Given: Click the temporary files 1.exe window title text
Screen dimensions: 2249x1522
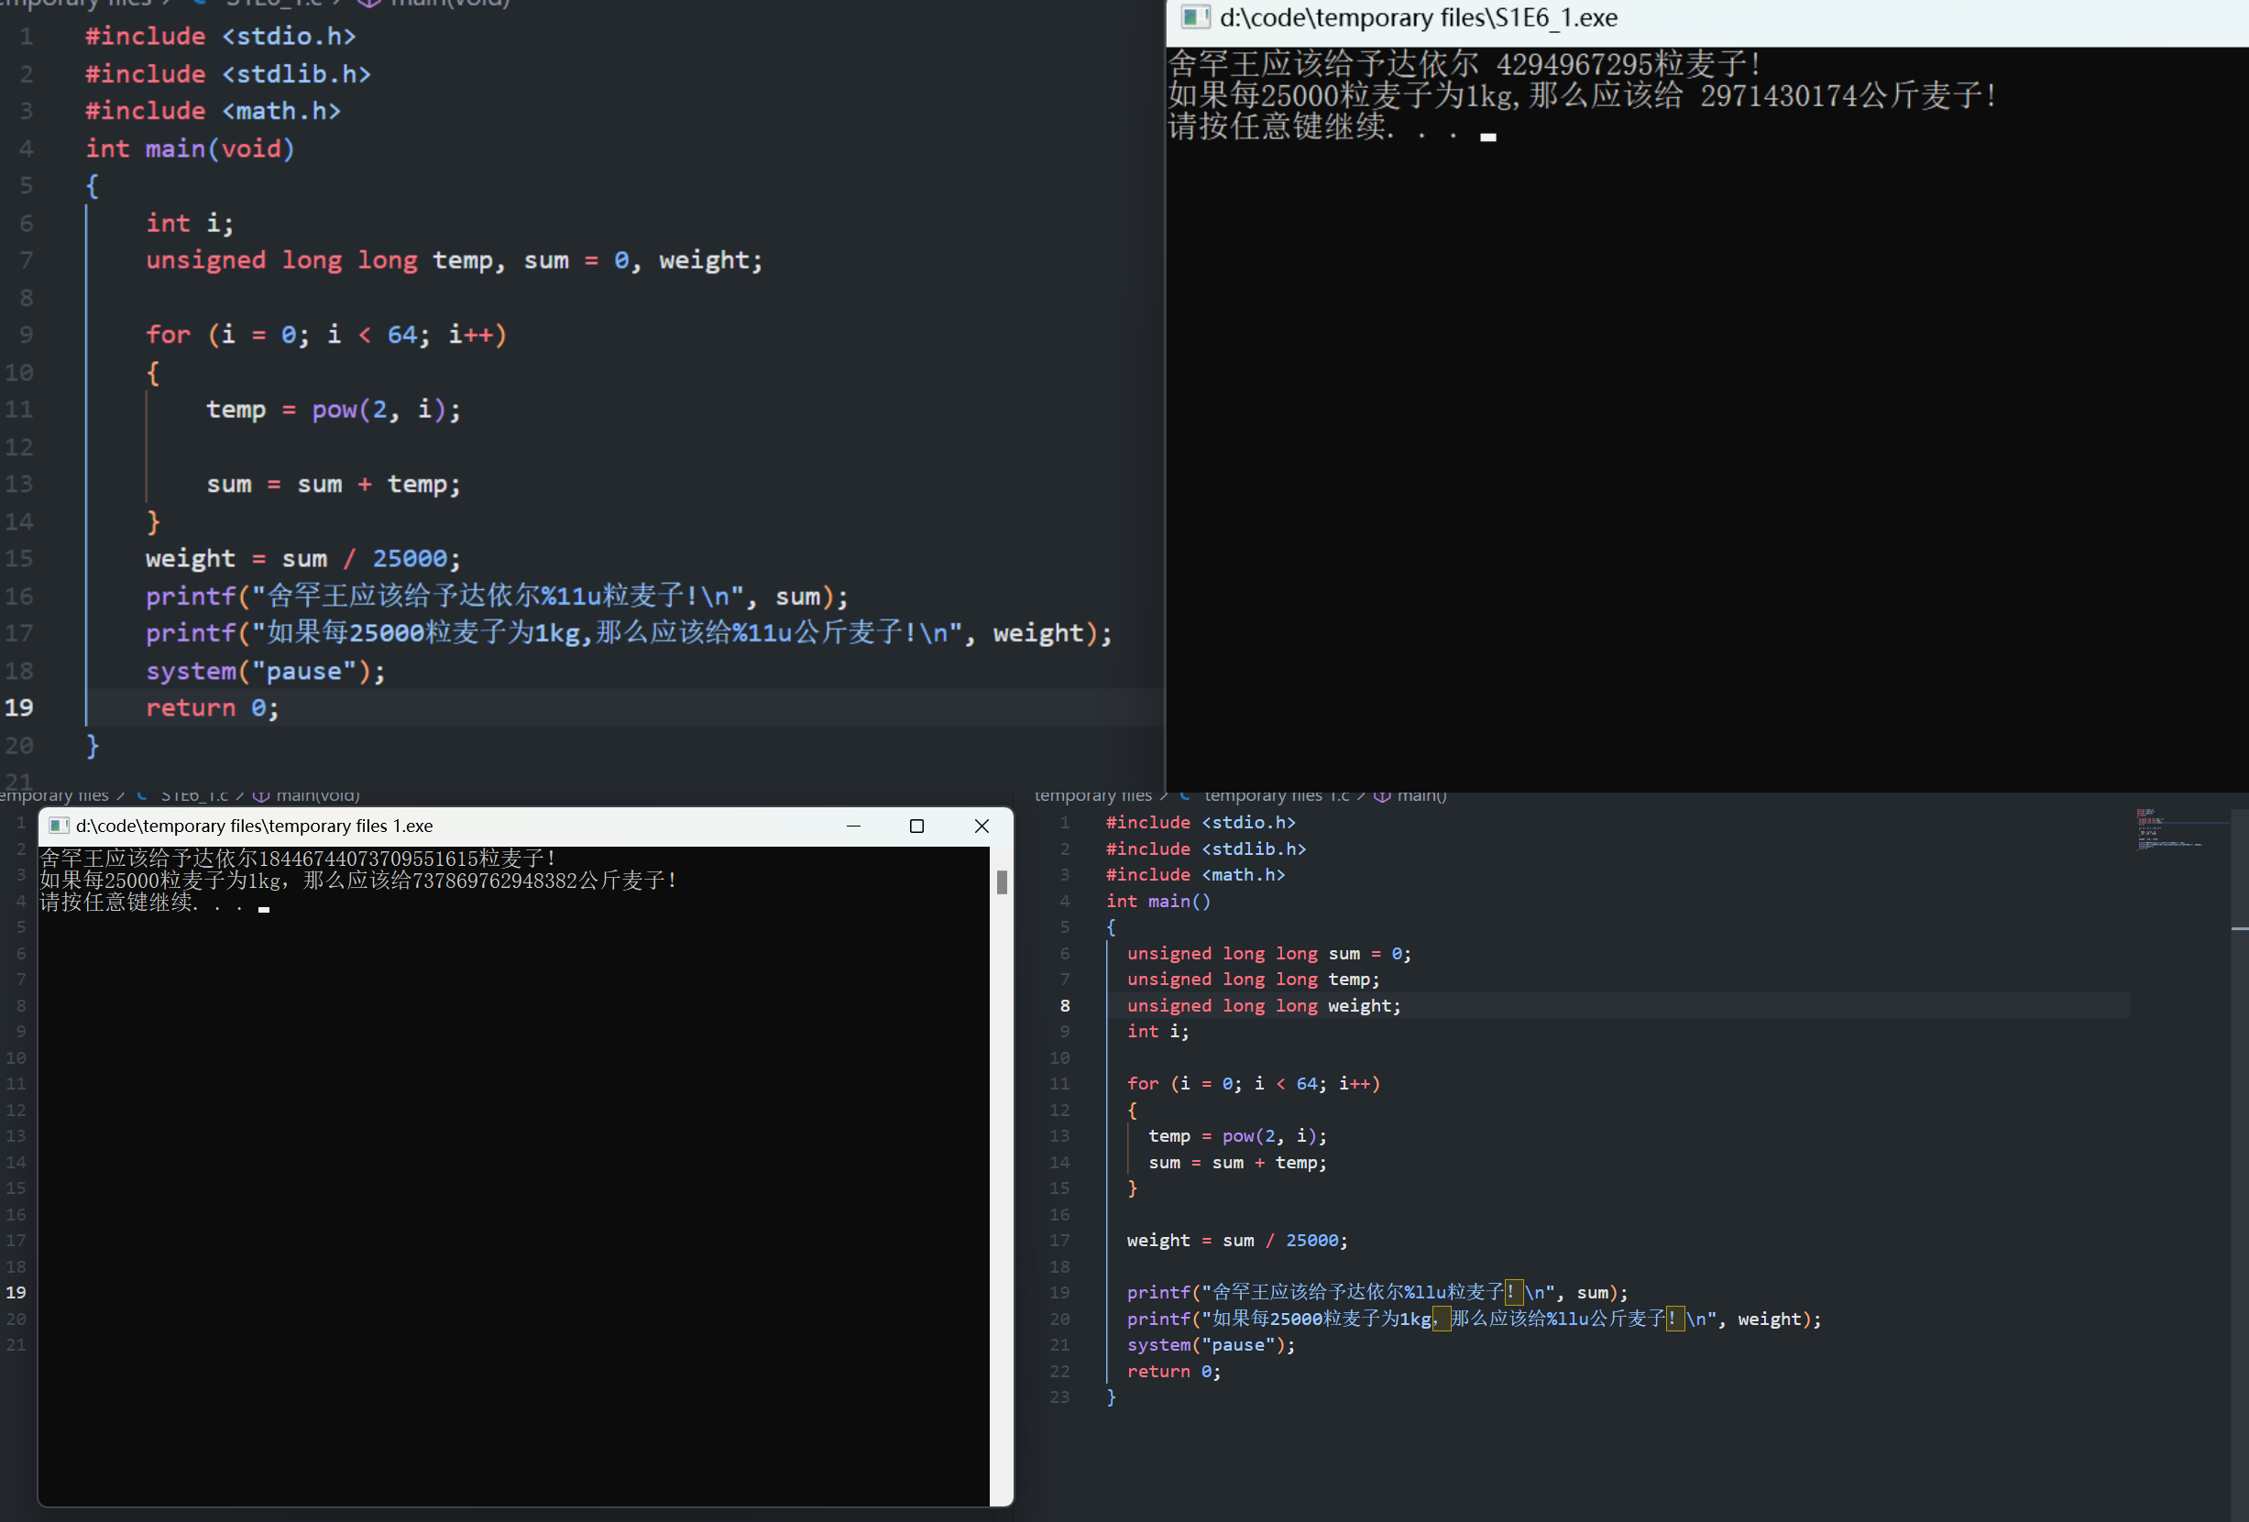Looking at the screenshot, I should (255, 826).
